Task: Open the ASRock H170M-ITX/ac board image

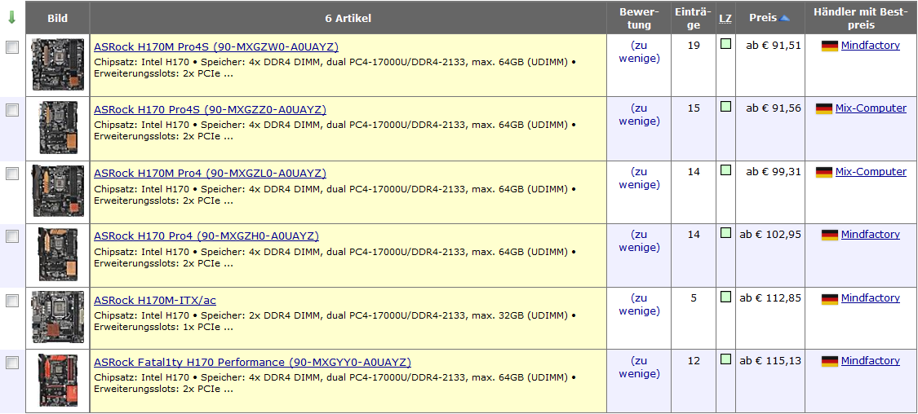Action: click(58, 317)
